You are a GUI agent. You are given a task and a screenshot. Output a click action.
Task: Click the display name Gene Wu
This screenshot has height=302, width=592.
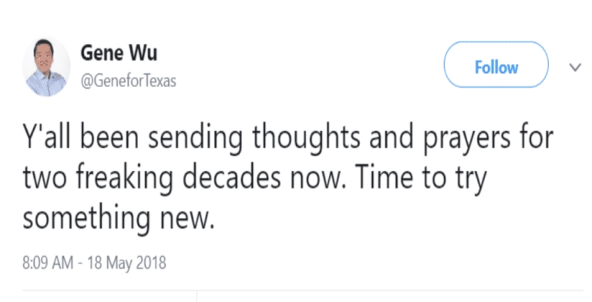click(119, 52)
